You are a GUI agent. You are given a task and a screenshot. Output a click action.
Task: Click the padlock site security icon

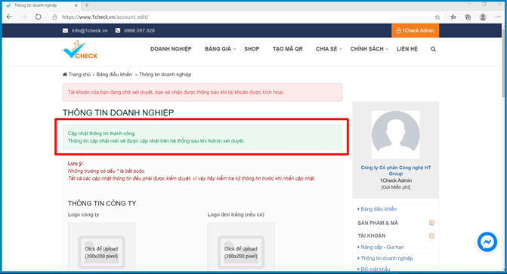click(54, 17)
